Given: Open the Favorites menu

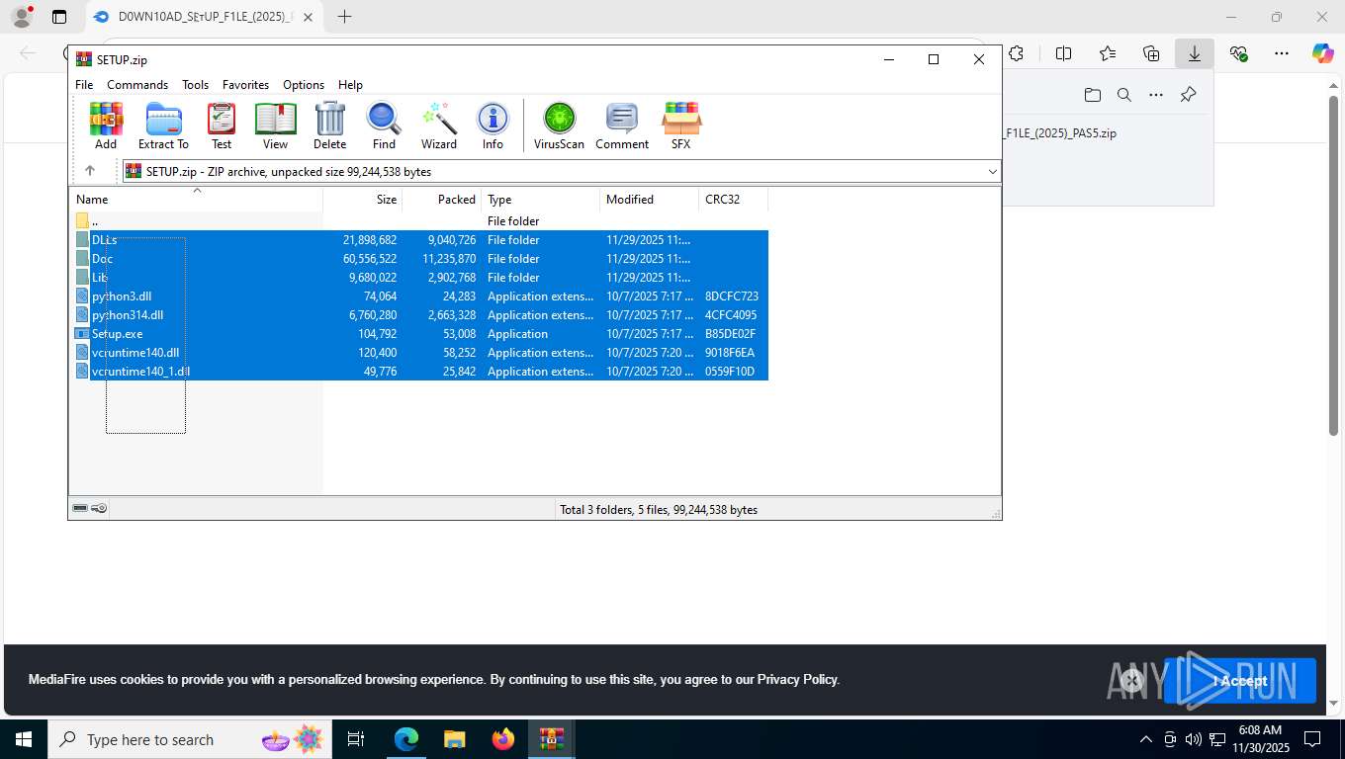Looking at the screenshot, I should tap(245, 85).
